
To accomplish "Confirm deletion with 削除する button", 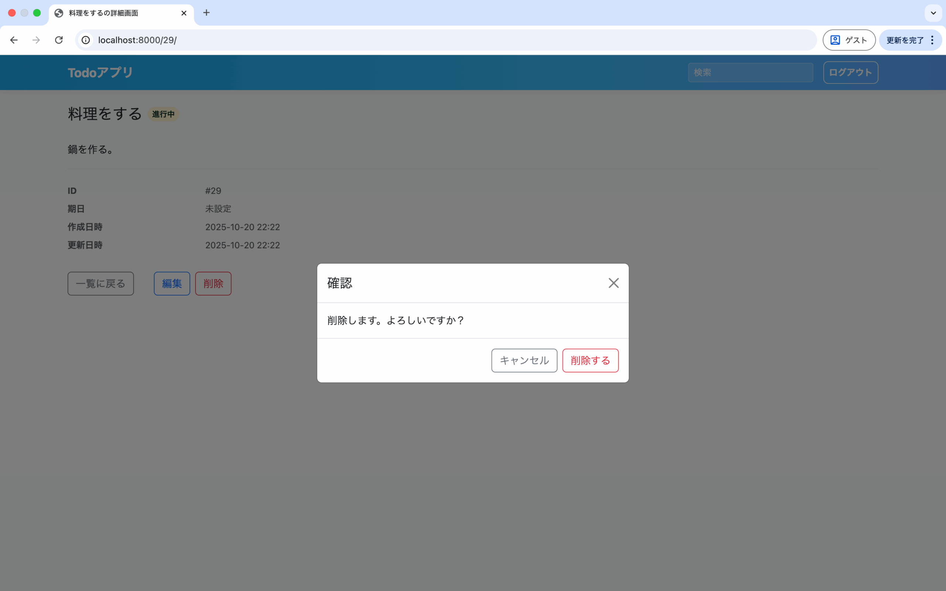I will 590,361.
